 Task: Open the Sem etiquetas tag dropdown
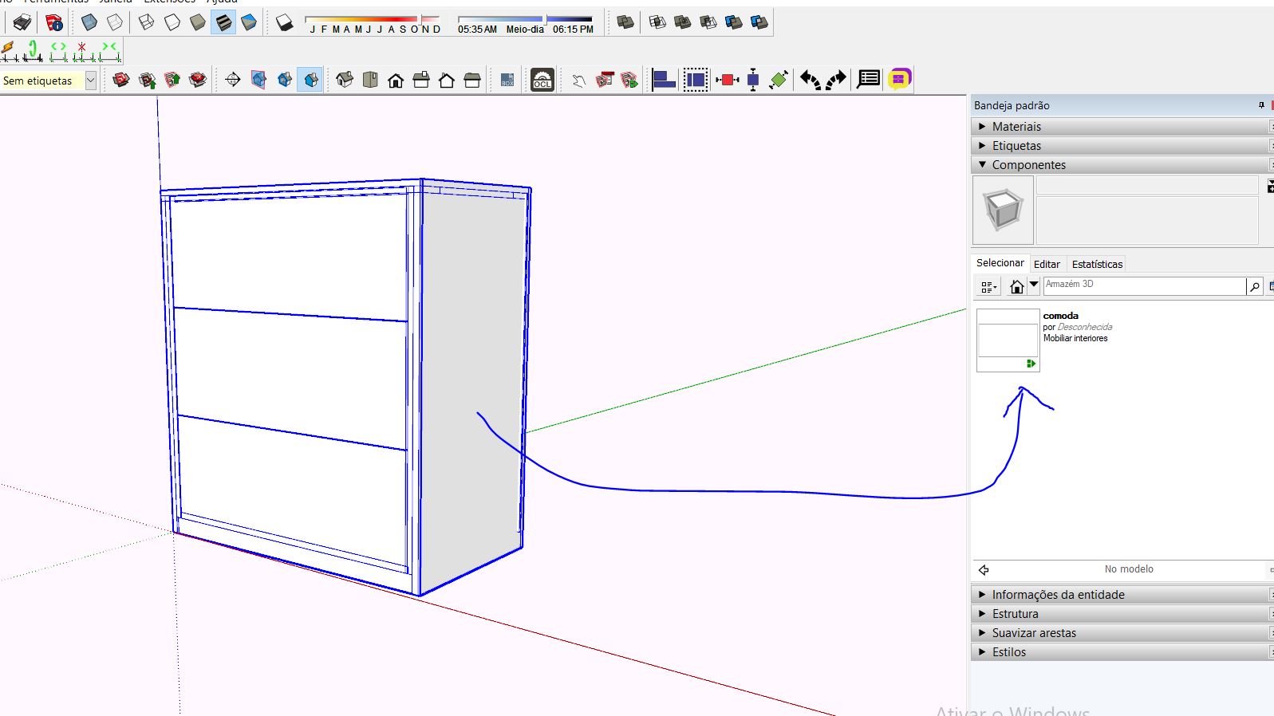pos(90,80)
